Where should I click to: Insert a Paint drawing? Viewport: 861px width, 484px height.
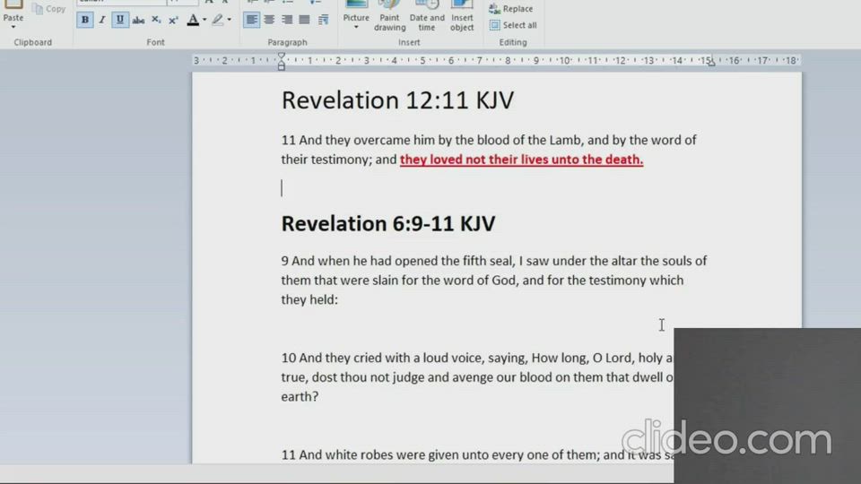(389, 18)
